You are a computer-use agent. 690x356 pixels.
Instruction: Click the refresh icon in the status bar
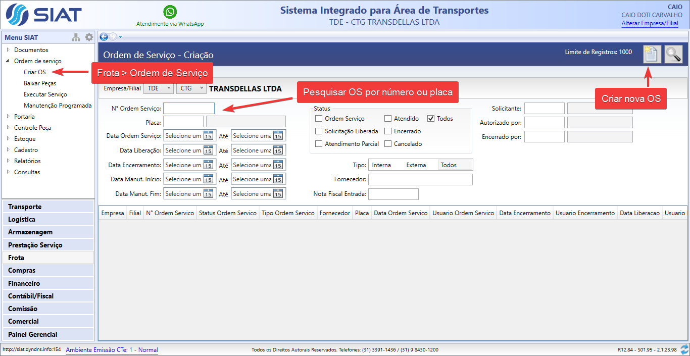click(x=684, y=349)
